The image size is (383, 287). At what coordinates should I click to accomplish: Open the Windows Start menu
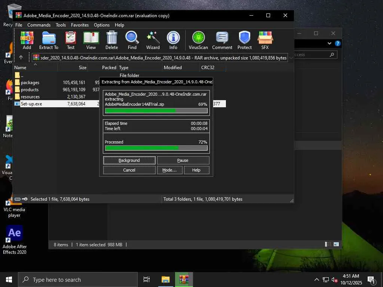coord(9,280)
